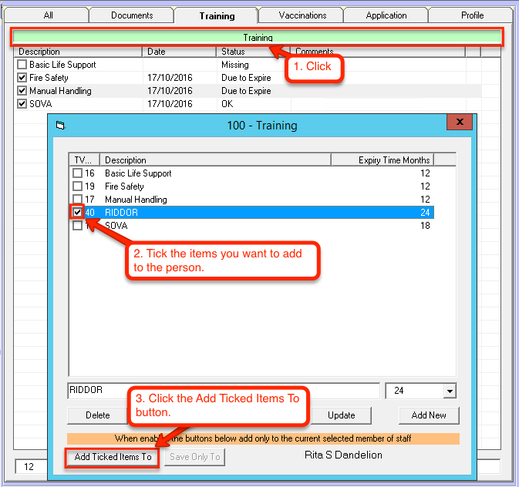Close the 100 - Training dialog
Image resolution: width=519 pixels, height=487 pixels.
[460, 123]
